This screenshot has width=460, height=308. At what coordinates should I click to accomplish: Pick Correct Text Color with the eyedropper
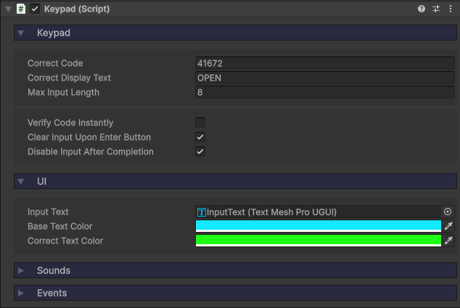pos(448,241)
